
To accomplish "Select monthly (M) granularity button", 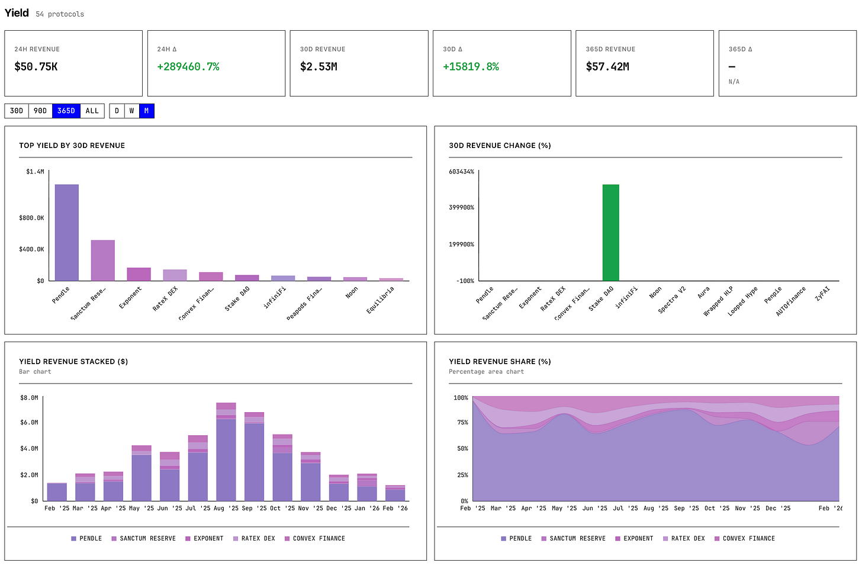I will (146, 111).
